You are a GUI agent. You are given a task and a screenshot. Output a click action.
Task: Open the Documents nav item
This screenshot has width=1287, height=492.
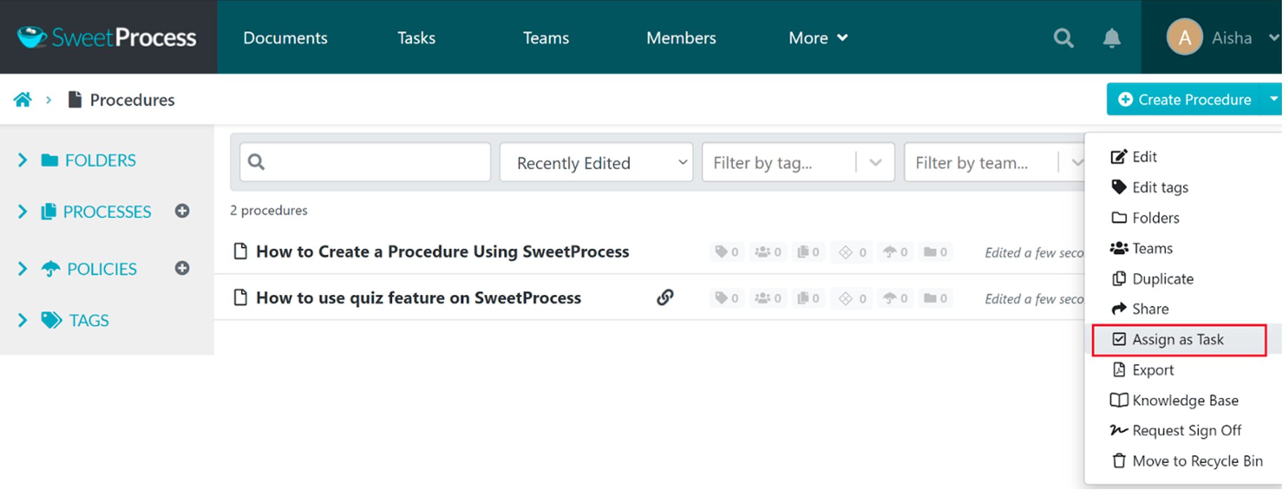287,38
